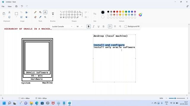Open the line Size selector
The height and width of the screenshot is (106, 190).
pos(95,14)
